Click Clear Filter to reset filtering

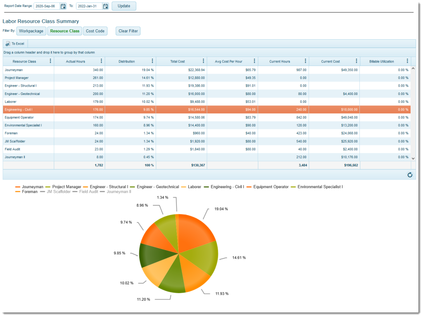pos(128,31)
